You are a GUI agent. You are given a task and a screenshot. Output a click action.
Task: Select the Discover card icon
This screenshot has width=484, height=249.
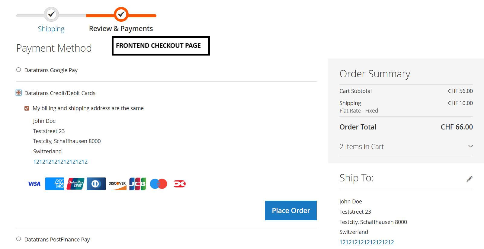pos(117,184)
